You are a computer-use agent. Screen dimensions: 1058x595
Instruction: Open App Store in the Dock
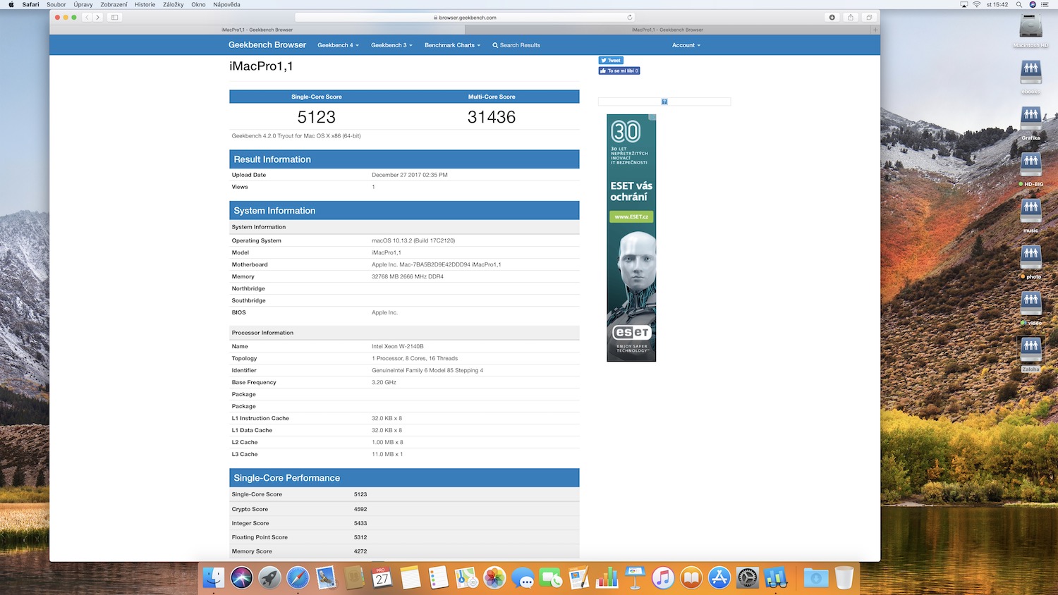719,578
